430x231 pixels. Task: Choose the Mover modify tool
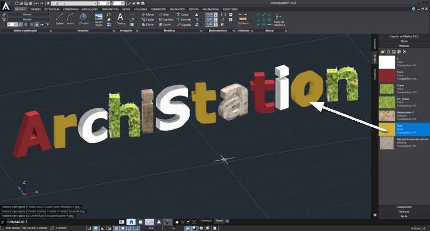[x=148, y=14]
